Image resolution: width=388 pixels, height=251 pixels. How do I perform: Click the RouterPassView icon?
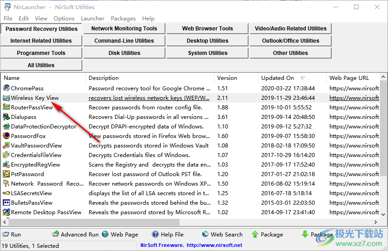point(6,107)
